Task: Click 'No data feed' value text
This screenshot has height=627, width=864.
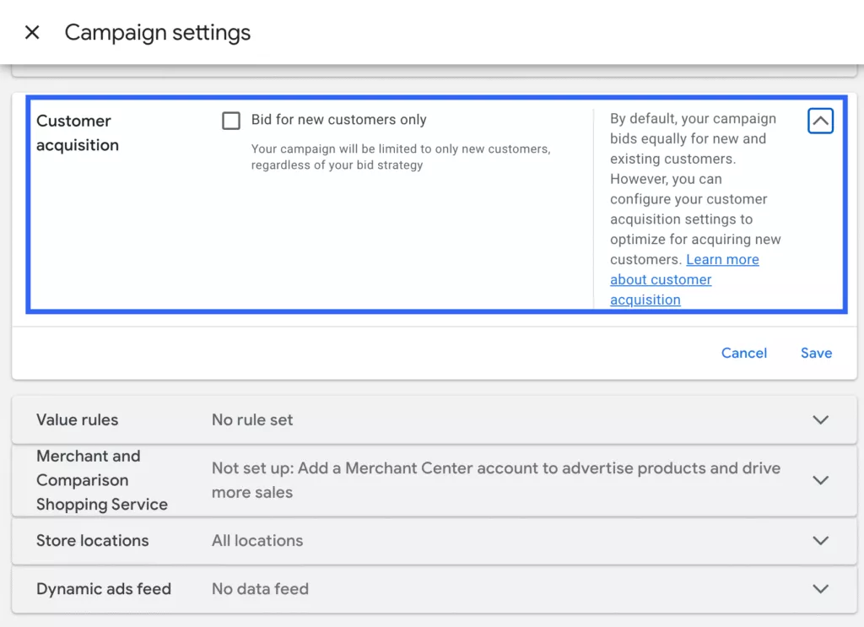Action: tap(260, 589)
